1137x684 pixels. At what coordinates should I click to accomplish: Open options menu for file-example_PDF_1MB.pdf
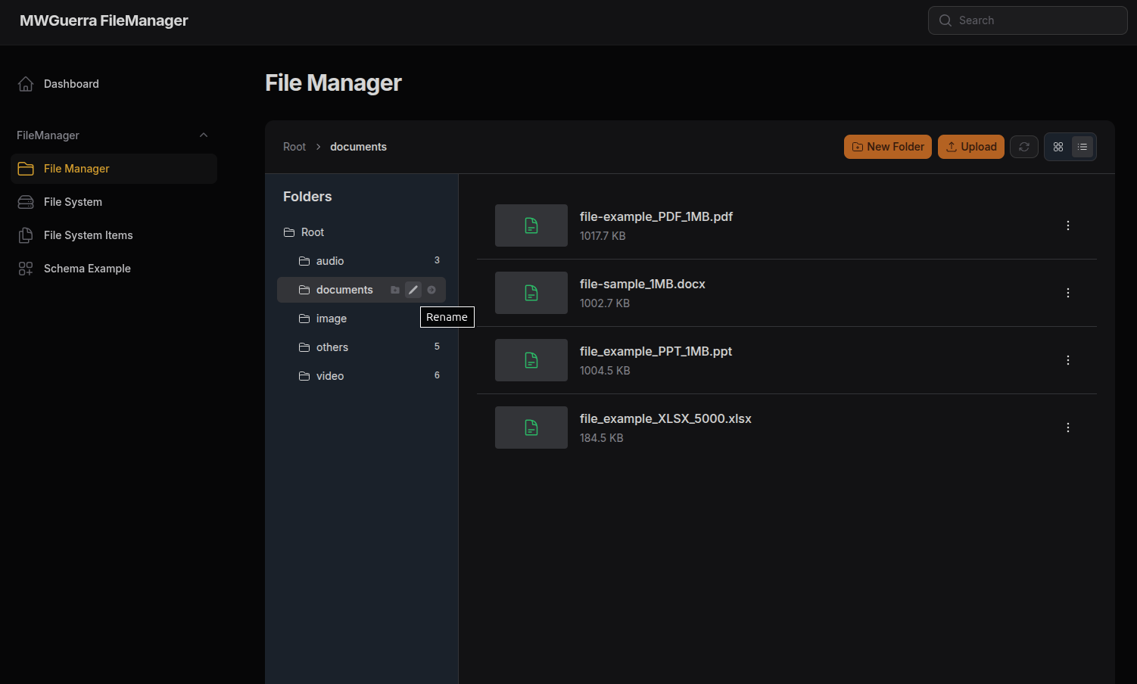[x=1067, y=225]
